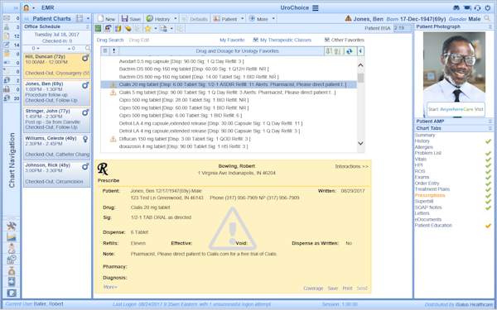This screenshot has height=310, width=497.
Task: Open the Patient Charts dropdown arrow
Action: 88,19
